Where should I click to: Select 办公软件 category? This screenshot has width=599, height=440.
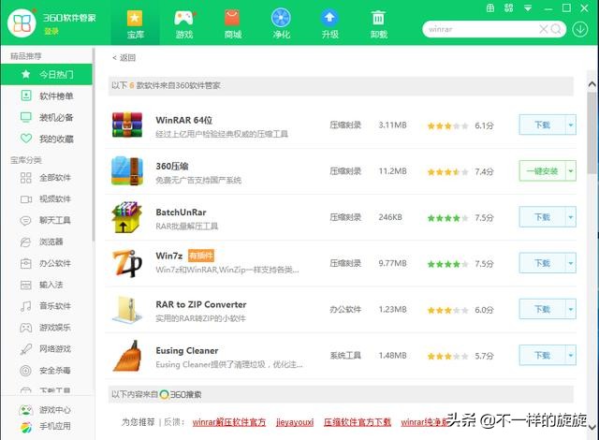coord(46,263)
